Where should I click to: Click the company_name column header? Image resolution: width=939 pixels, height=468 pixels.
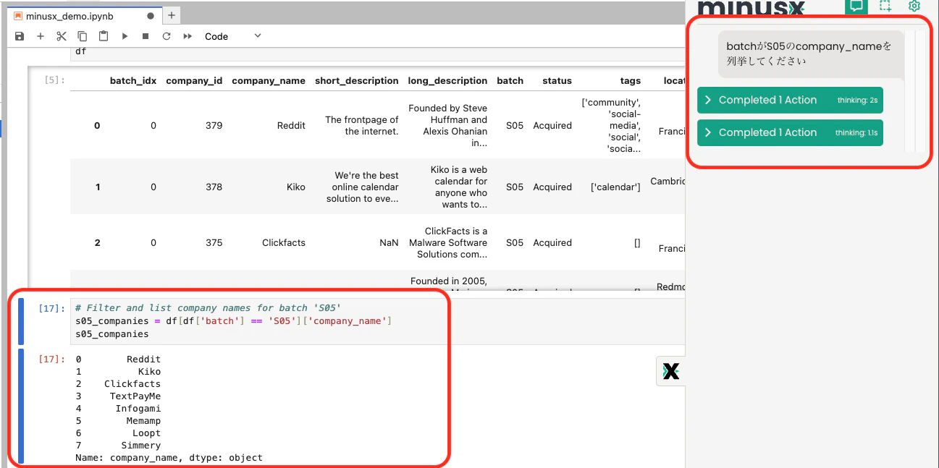click(x=269, y=81)
